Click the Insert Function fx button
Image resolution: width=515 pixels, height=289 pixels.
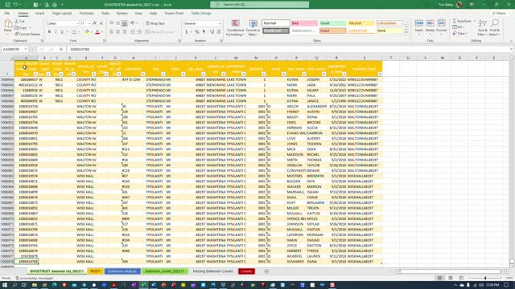tap(61, 49)
